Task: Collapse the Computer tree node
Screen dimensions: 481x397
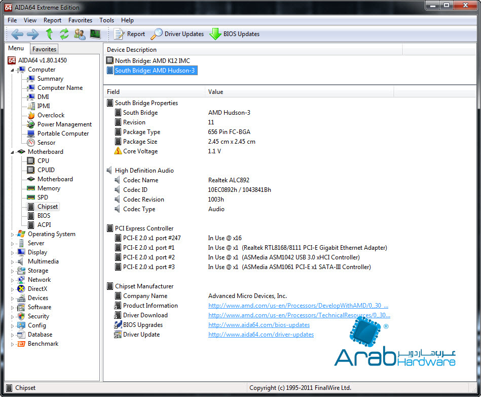Action: (12, 70)
